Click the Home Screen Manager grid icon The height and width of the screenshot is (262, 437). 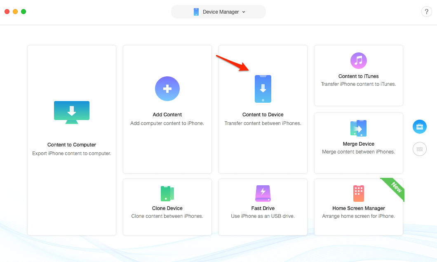tap(358, 194)
